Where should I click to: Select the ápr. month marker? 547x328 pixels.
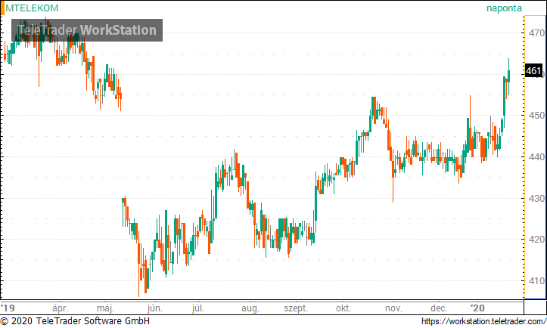coord(60,308)
